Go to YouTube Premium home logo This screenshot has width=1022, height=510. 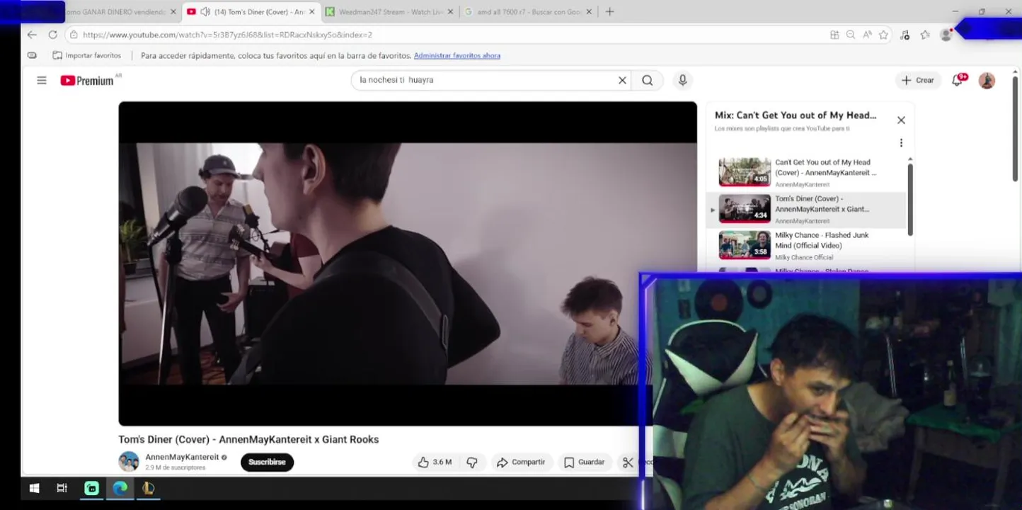tap(87, 81)
